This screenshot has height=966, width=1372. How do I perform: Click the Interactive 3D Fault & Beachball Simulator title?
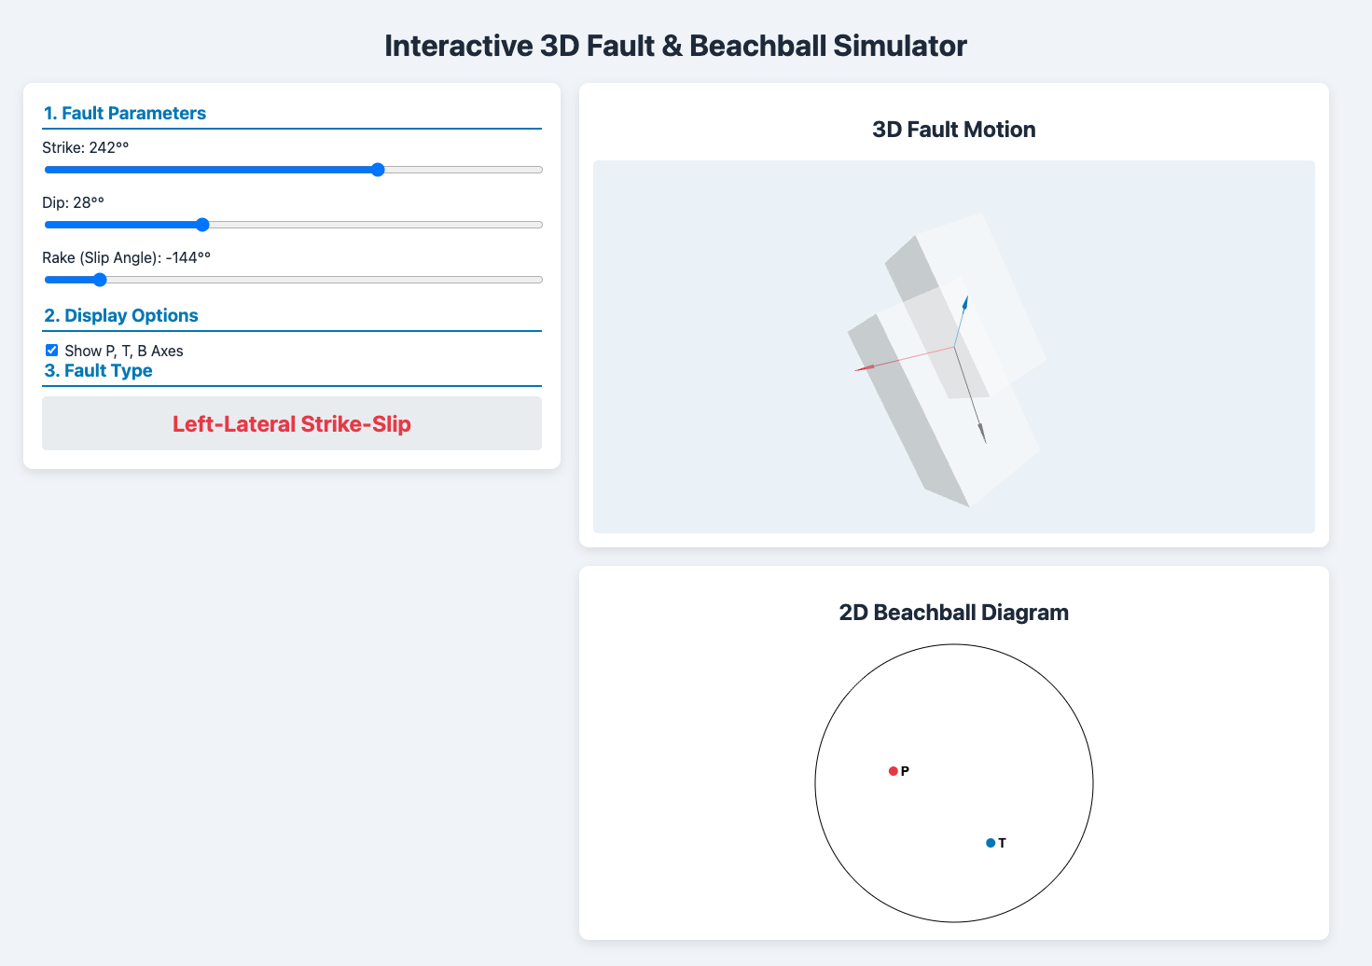(676, 45)
